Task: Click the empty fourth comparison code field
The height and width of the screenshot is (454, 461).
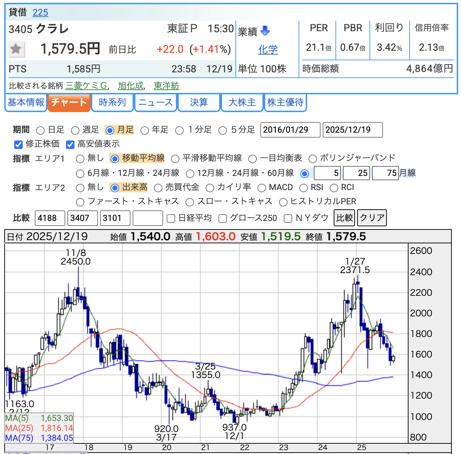Action: [148, 218]
